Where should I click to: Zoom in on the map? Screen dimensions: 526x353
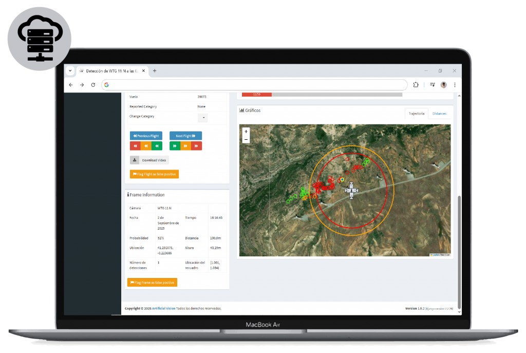246,132
